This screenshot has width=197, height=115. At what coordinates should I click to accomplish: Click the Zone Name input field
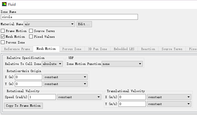[69, 17]
